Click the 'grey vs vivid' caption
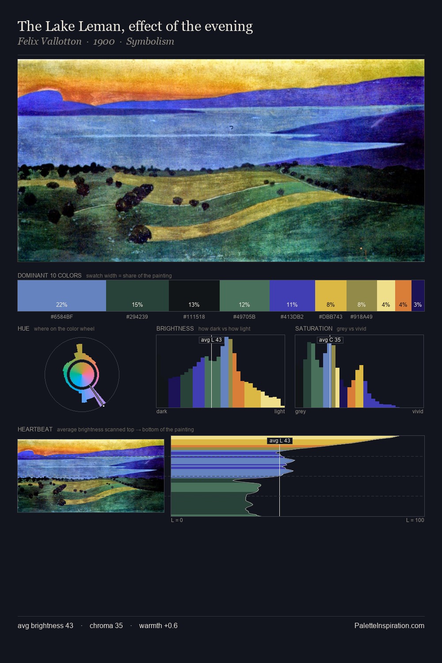442x663 pixels. coord(351,329)
